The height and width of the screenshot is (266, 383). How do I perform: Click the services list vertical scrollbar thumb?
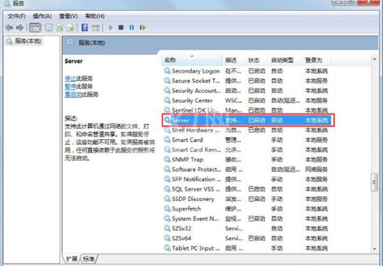coord(374,182)
